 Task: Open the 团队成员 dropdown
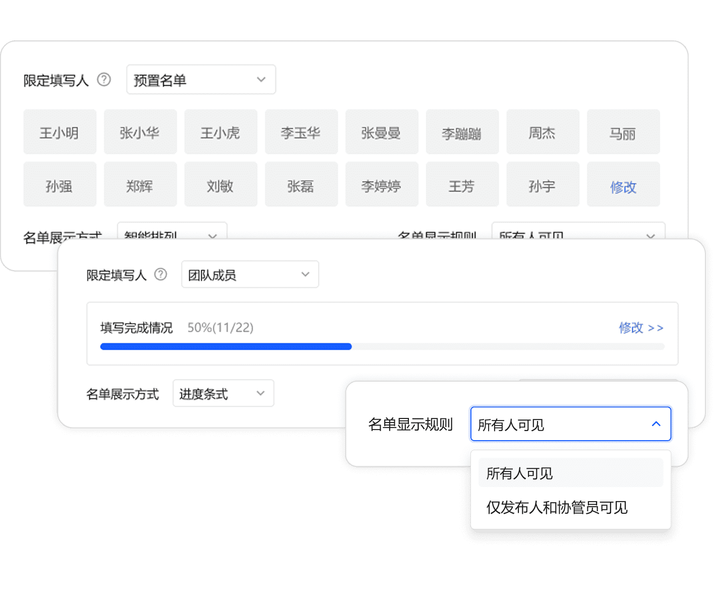[x=250, y=274]
